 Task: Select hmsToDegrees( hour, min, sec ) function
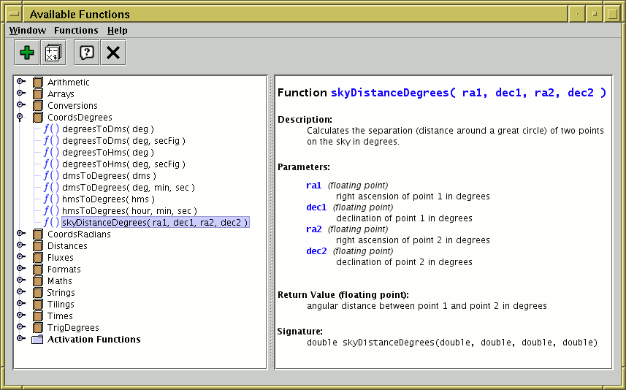(129, 211)
